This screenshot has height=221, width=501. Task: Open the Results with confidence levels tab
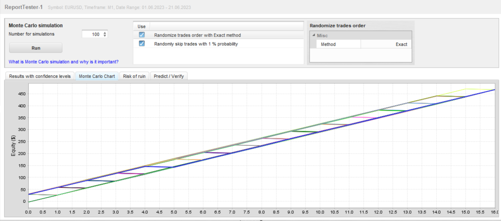pos(40,76)
